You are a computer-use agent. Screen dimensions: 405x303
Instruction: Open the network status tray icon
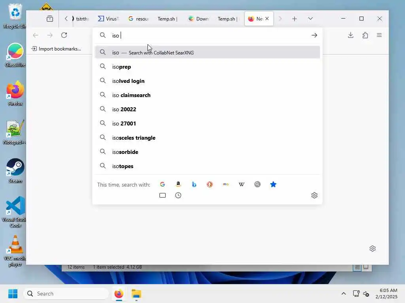coord(356,294)
